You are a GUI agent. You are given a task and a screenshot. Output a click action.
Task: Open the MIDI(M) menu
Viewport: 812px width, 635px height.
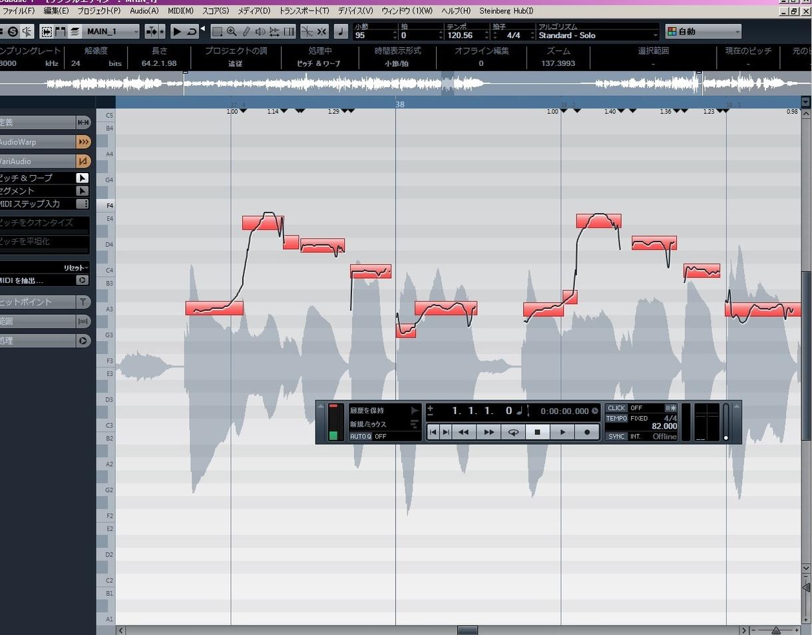pyautogui.click(x=180, y=11)
